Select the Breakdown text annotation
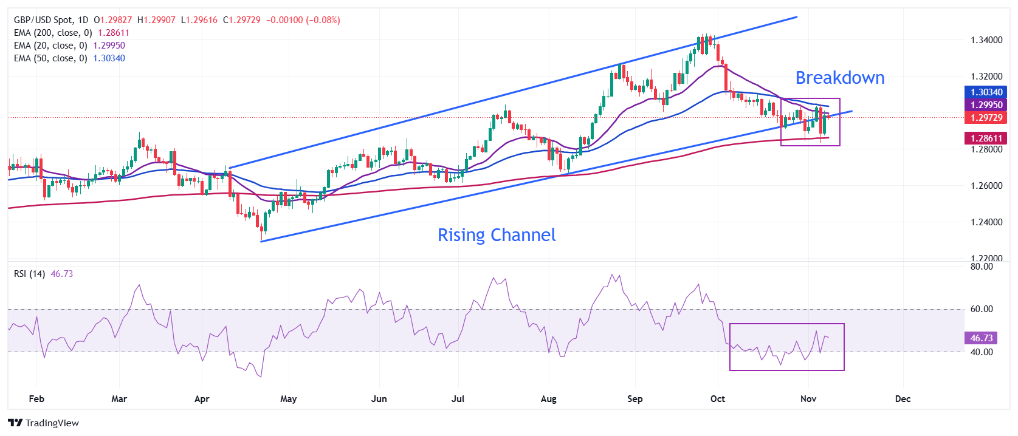Image resolution: width=1018 pixels, height=436 pixels. [840, 78]
